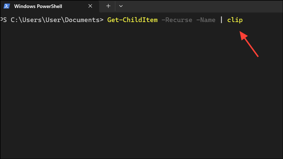Click the chevron to view terminal profile options
This screenshot has width=283, height=159.
click(121, 6)
